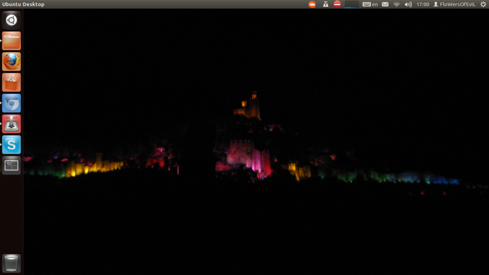Open the FloWersOfEviL user menu

click(x=454, y=4)
